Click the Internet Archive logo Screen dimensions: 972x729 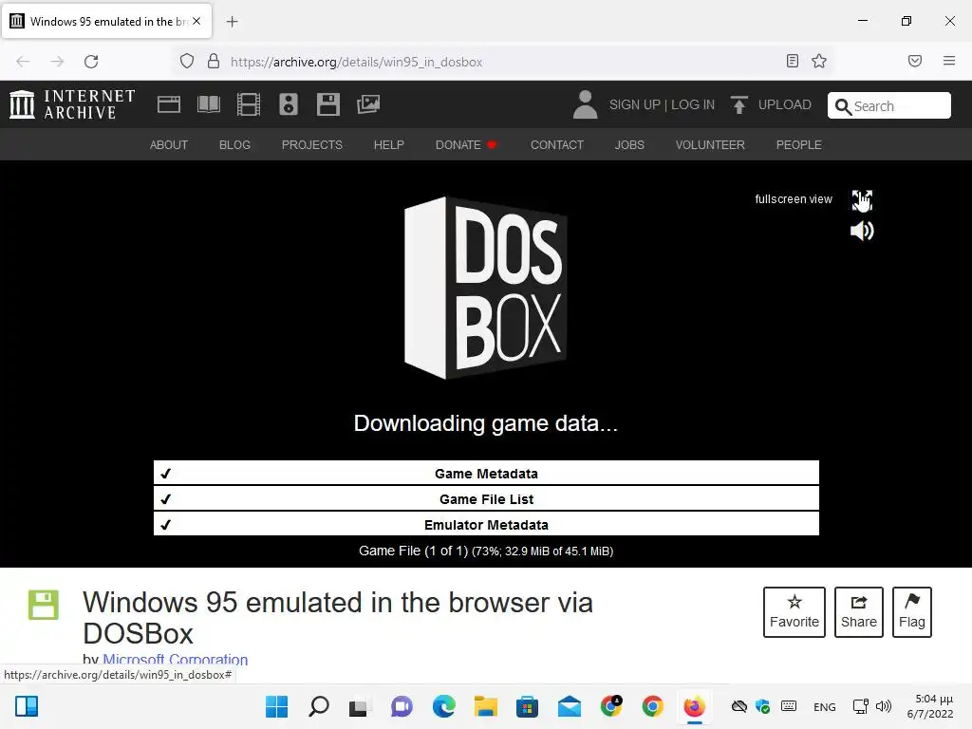(72, 104)
